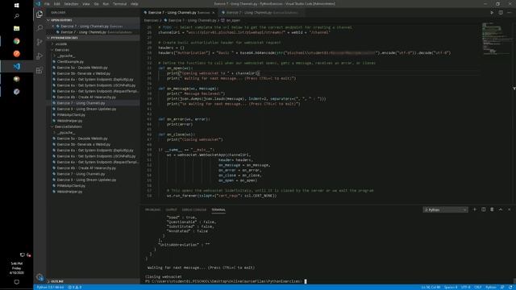This screenshot has width=516, height=290.
Task: Close the active Exercise 7 editor tab
Action: pos(213,13)
